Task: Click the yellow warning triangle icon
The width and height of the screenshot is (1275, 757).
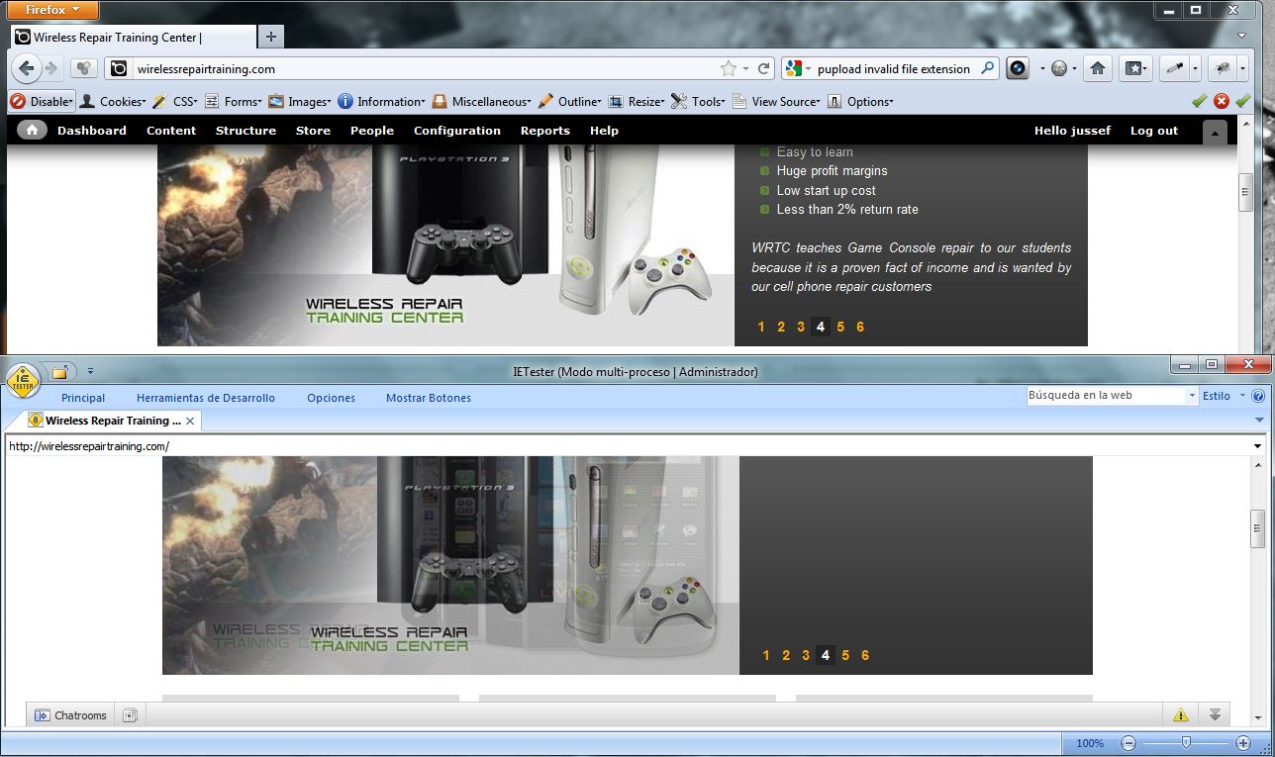Action: 1180,714
